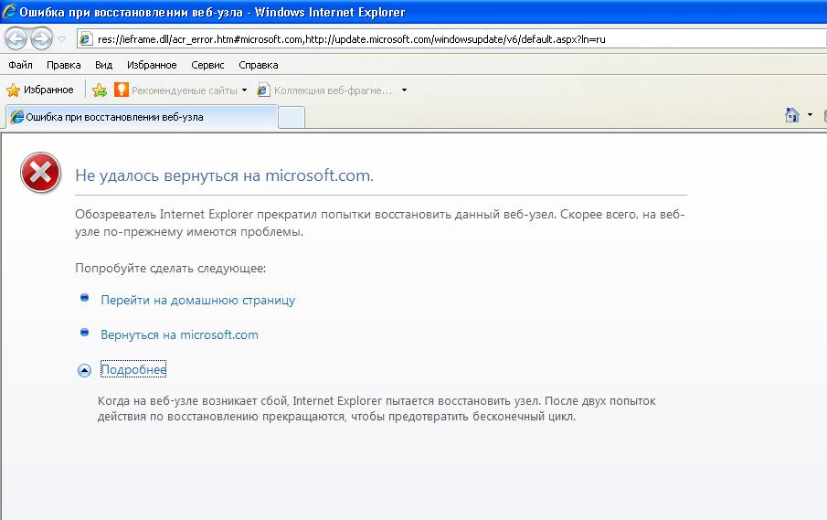Open the Вид menu
Image resolution: width=827 pixels, height=520 pixels.
(x=103, y=65)
